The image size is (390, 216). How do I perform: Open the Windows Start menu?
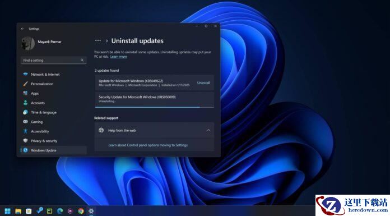pyautogui.click(x=8, y=211)
